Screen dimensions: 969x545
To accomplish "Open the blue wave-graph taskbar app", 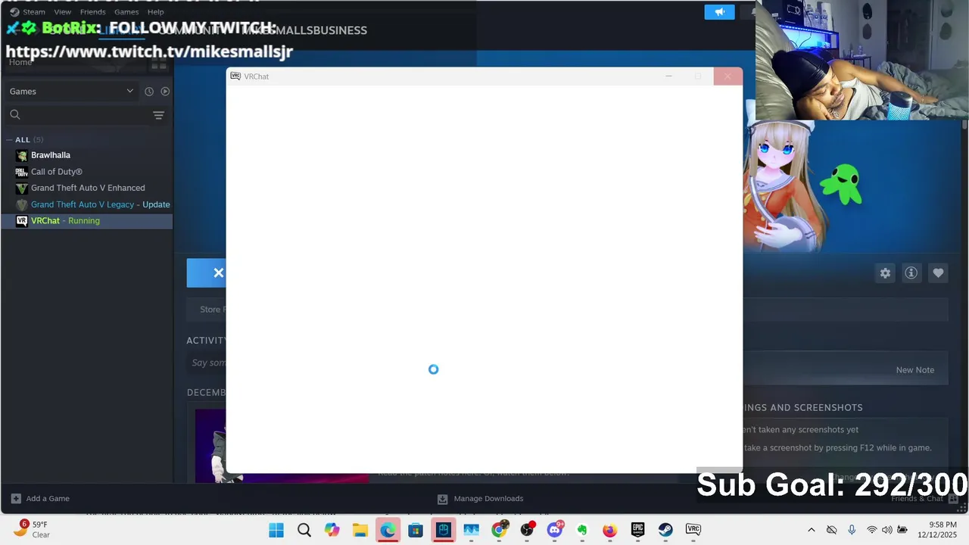I will [x=471, y=530].
